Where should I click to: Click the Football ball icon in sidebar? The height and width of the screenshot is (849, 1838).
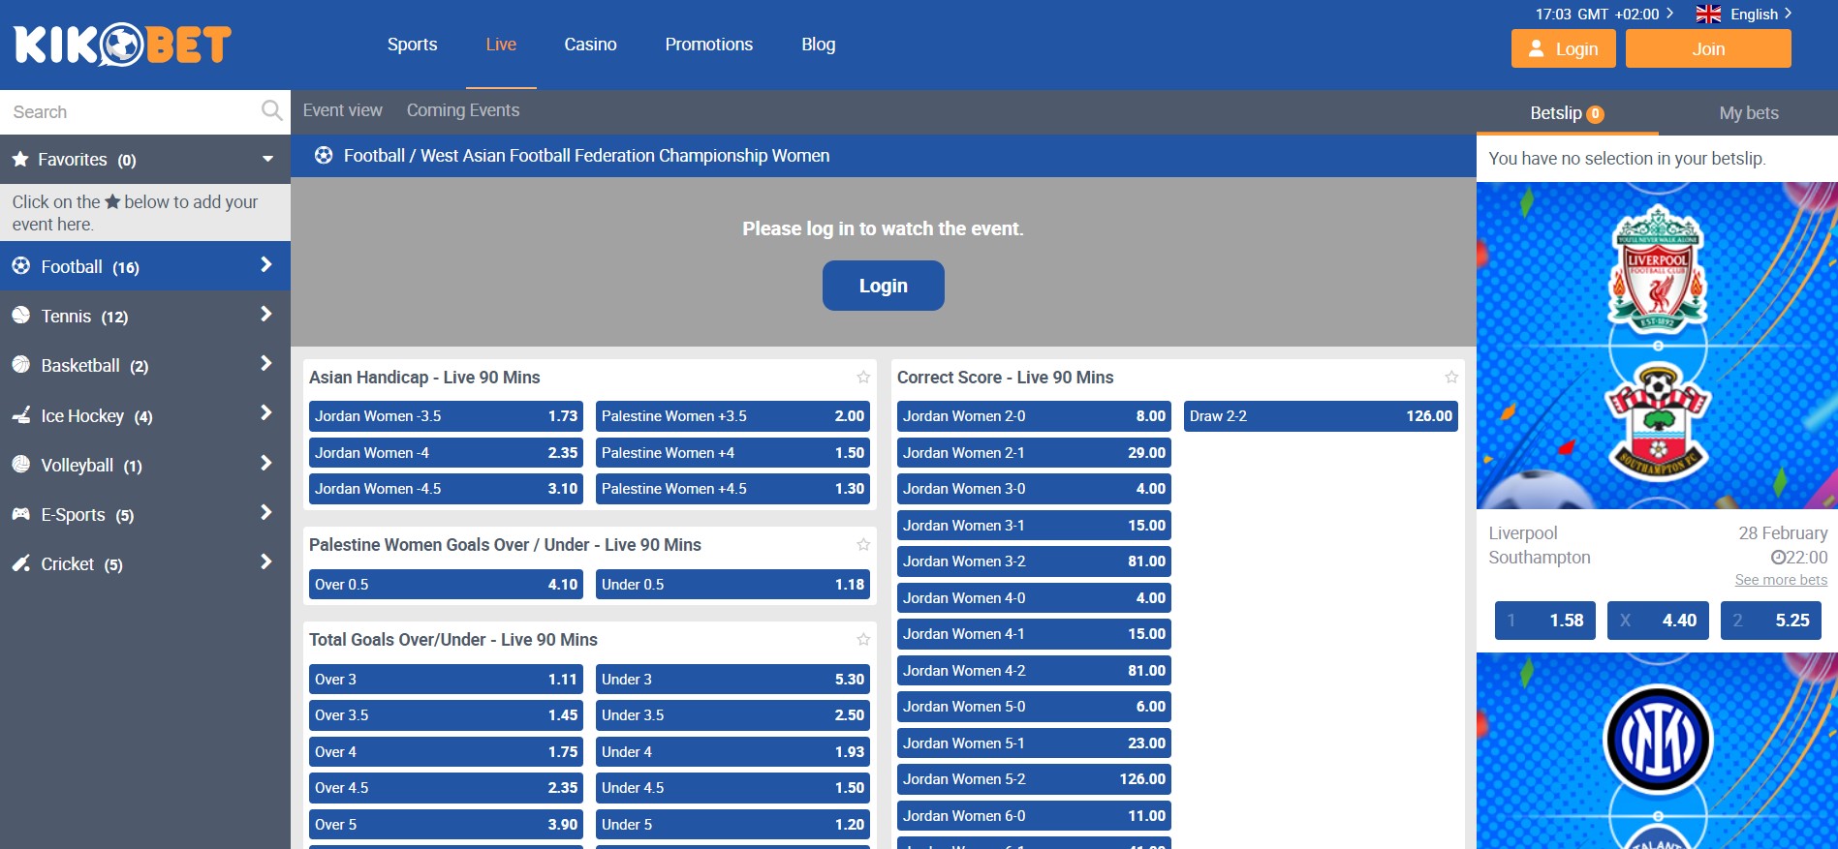[21, 266]
